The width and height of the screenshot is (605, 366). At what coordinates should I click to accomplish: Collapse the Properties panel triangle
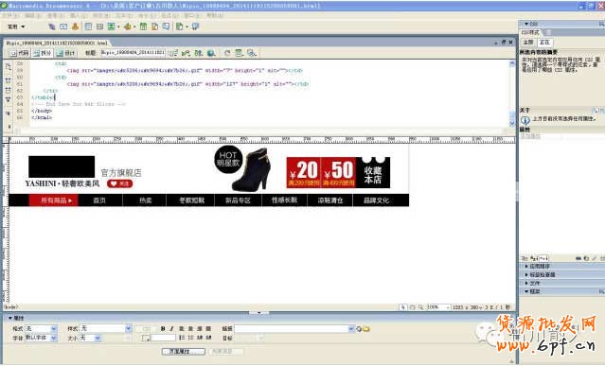pyautogui.click(x=10, y=318)
